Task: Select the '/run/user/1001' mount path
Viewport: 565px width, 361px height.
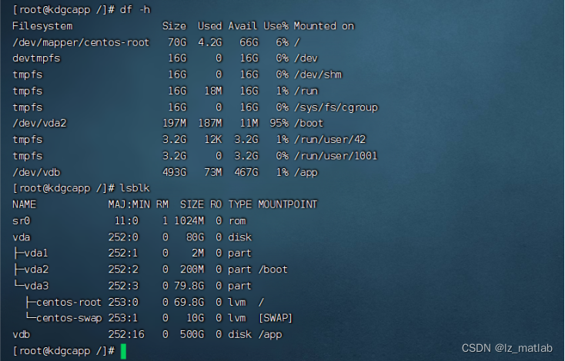Action: pos(336,156)
